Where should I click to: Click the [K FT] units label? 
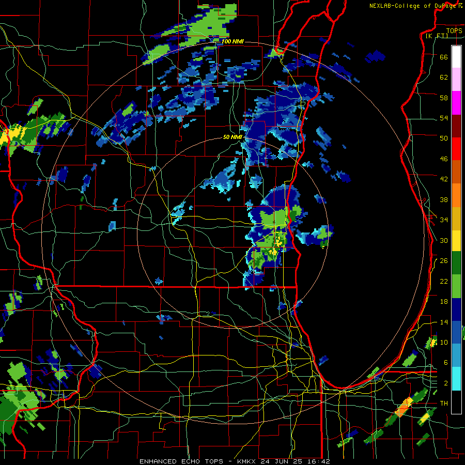(437, 36)
